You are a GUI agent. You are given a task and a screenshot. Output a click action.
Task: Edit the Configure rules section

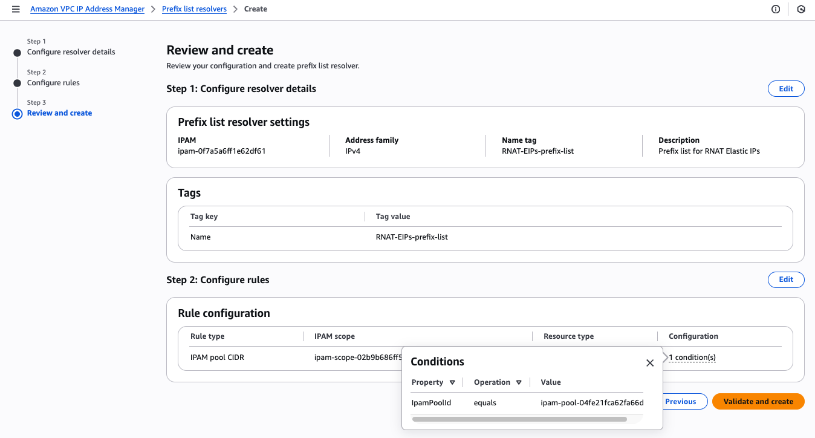click(x=786, y=279)
